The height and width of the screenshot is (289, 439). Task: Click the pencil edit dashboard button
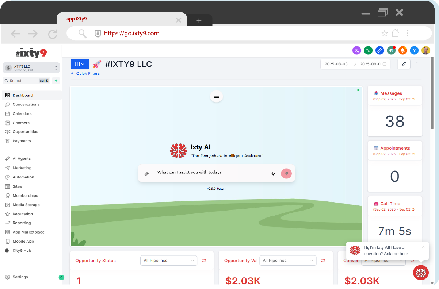tap(404, 64)
